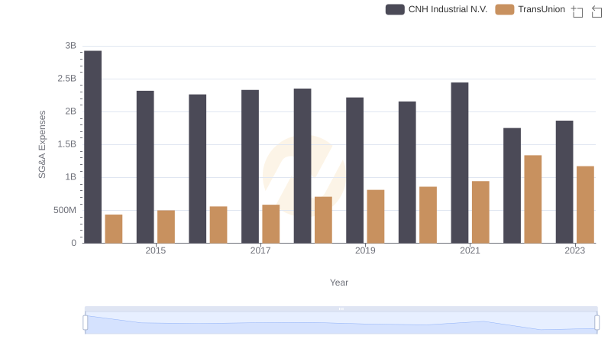This screenshot has height=352, width=611.
Task: Click the TransUnion bar for 2023
Action: coord(585,205)
